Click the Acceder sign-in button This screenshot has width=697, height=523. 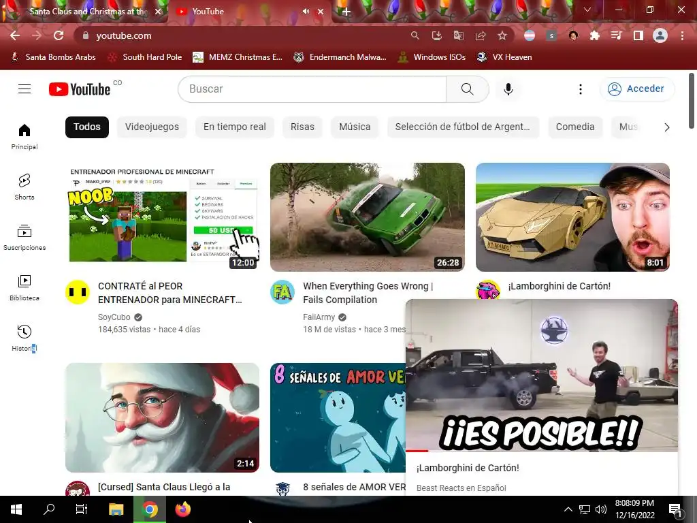(636, 89)
